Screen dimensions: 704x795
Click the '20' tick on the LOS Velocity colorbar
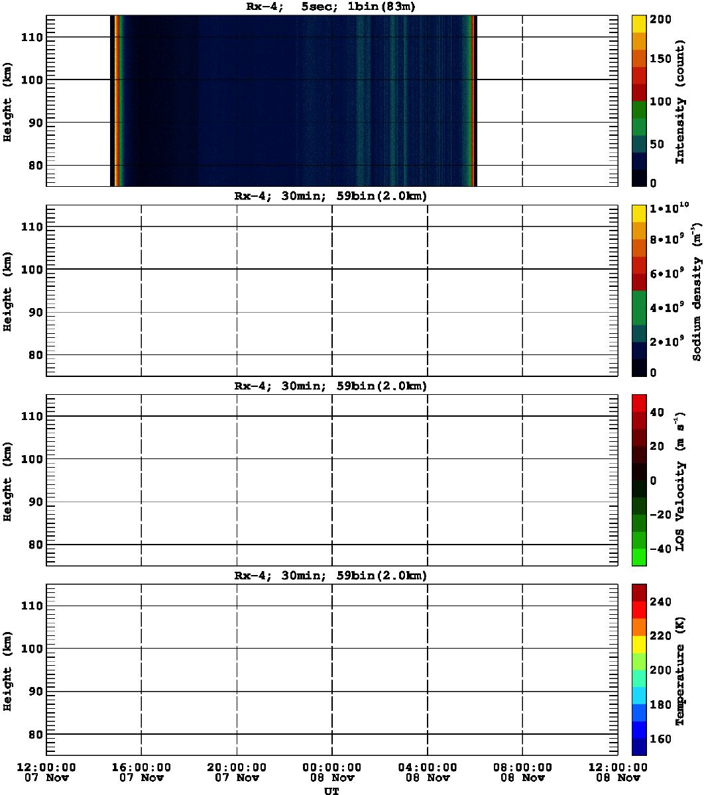tap(658, 447)
